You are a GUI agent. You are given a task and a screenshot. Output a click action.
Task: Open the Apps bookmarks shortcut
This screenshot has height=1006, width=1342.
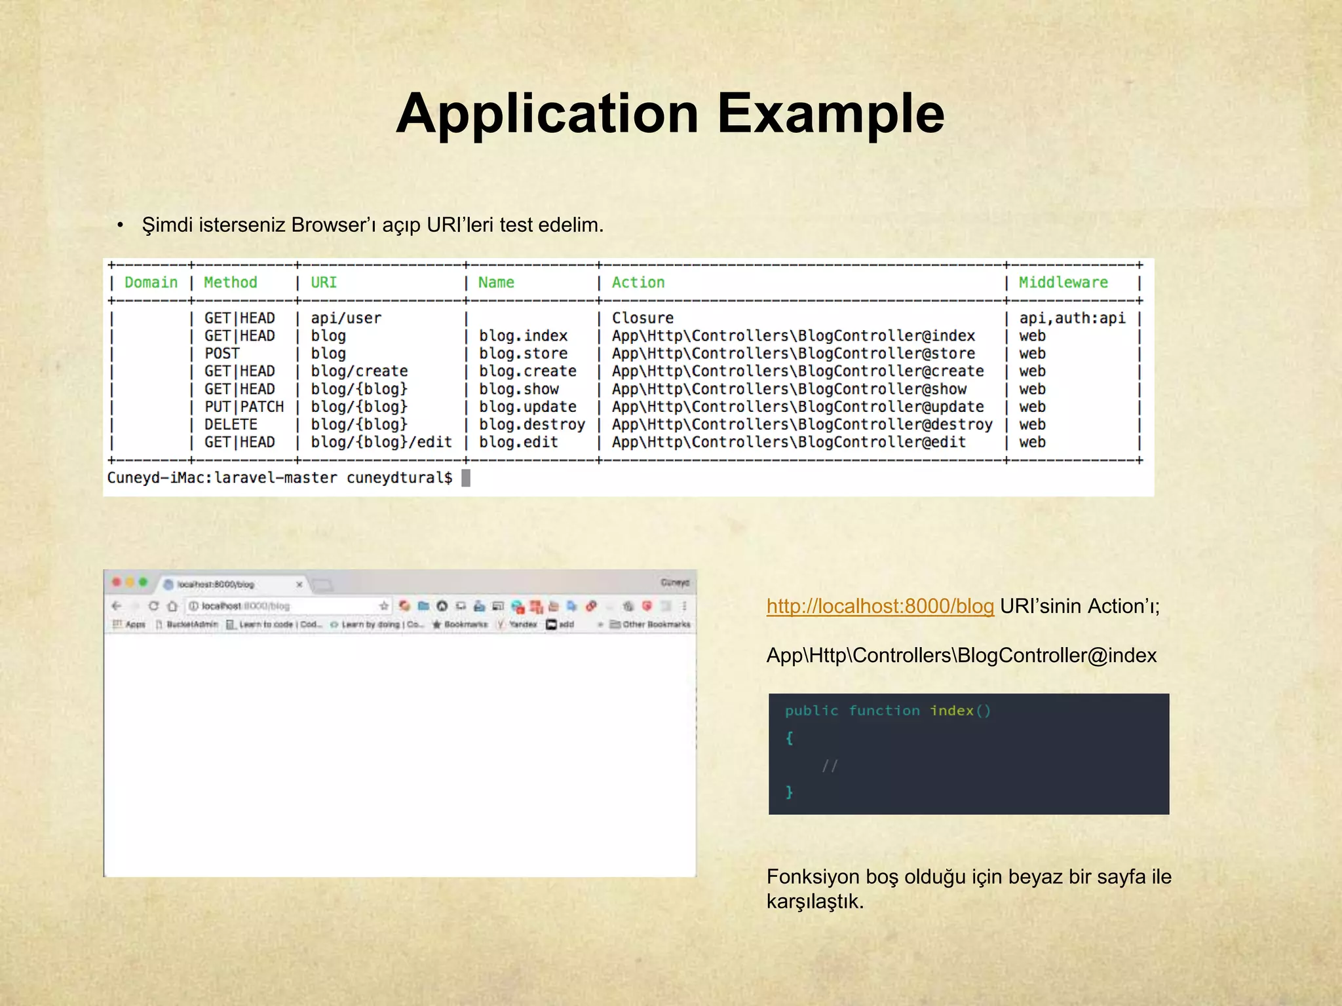(x=129, y=624)
